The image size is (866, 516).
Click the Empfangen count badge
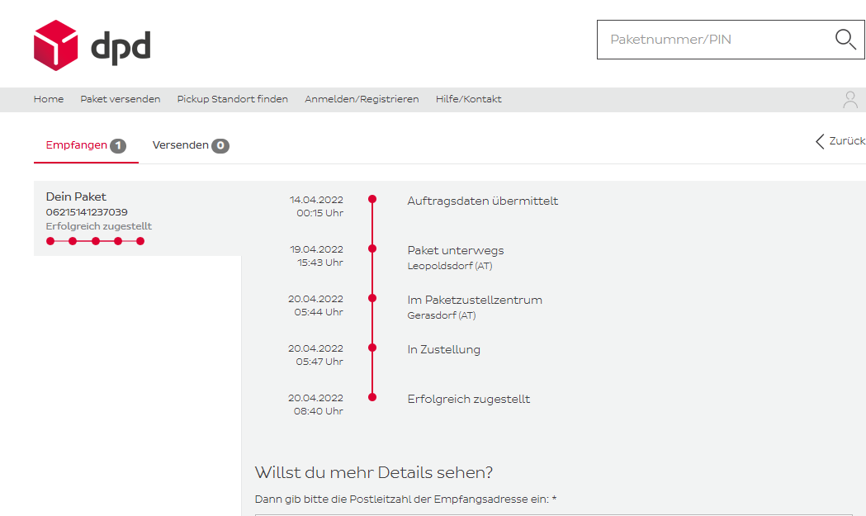point(118,146)
